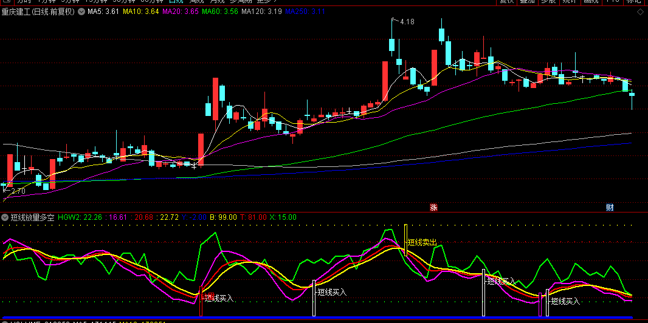
Task: Click the yellow 短线卖出 sell signal label
Action: pos(422,243)
